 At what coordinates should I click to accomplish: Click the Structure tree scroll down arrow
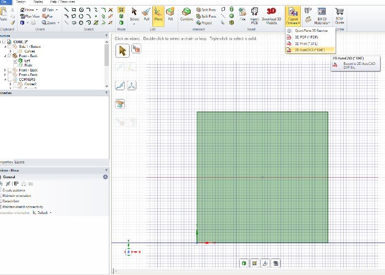tap(107, 86)
